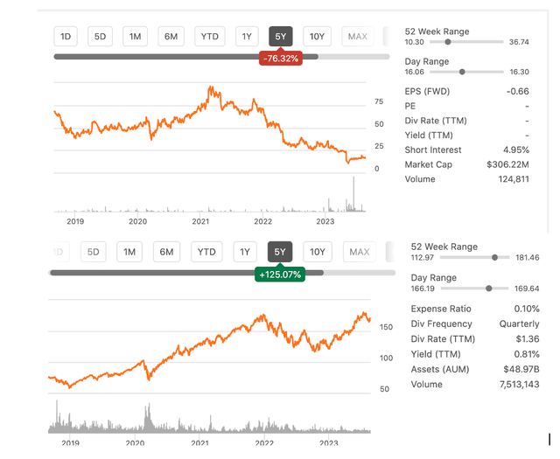Click MAX range on bottom chart

point(359,252)
